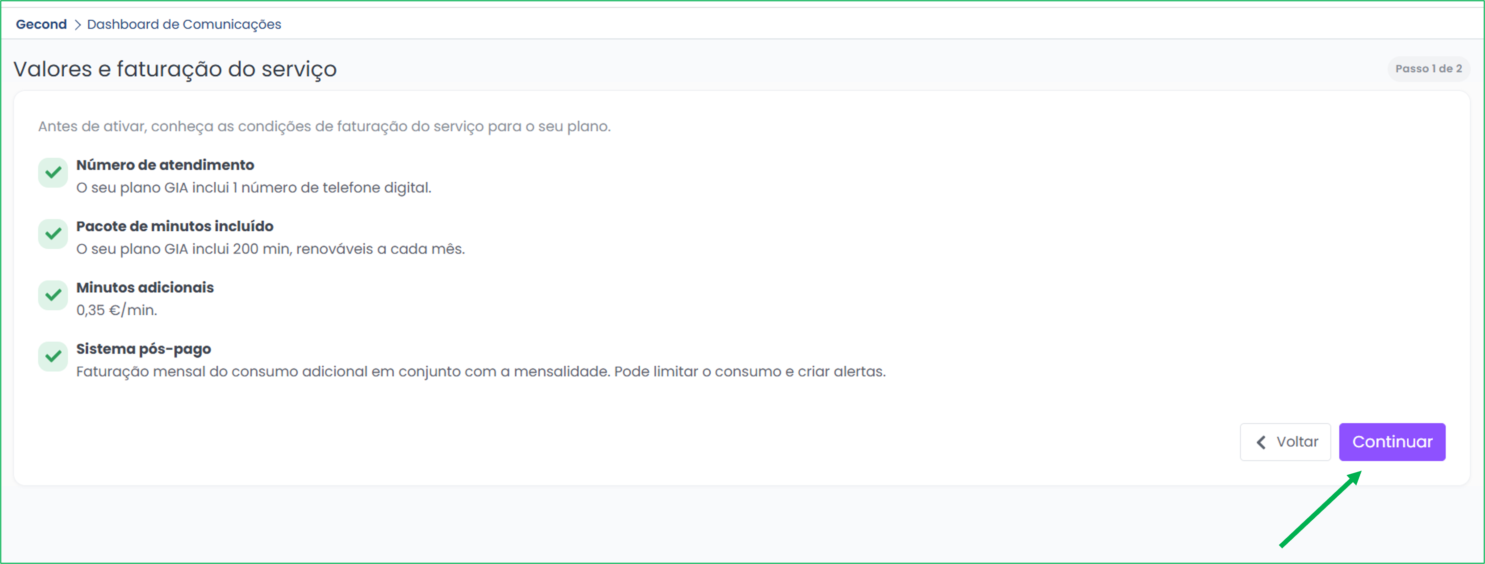Select the Minutos adicionais title

click(x=145, y=288)
